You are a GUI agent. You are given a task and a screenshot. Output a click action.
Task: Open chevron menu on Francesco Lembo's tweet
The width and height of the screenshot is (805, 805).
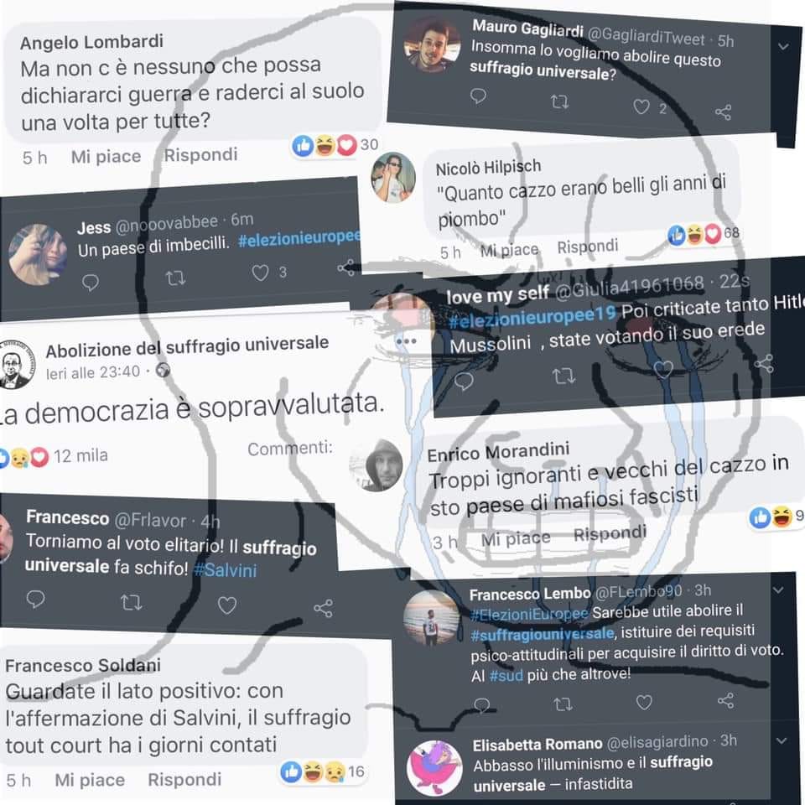[778, 590]
